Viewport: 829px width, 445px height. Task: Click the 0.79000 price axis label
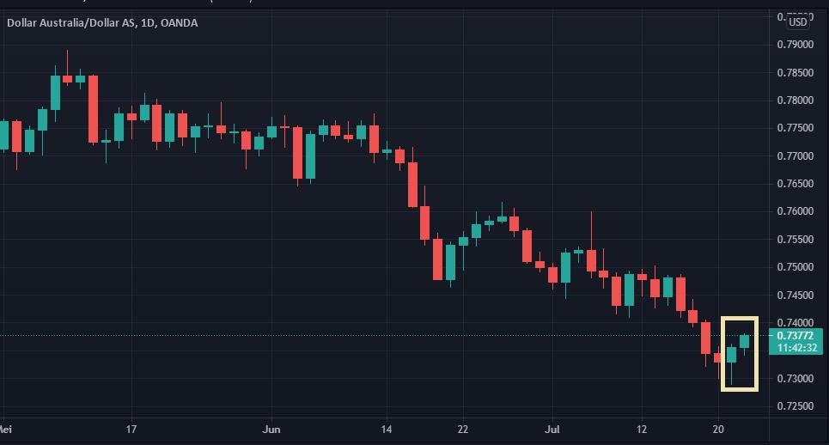pos(795,45)
